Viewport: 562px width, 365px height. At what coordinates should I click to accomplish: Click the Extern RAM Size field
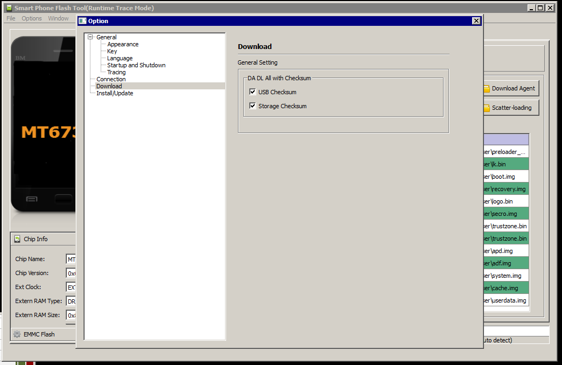click(x=71, y=315)
